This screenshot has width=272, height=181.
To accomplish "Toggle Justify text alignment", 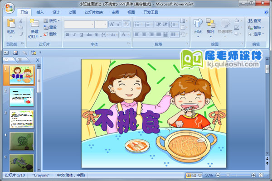I will coord(159,34).
